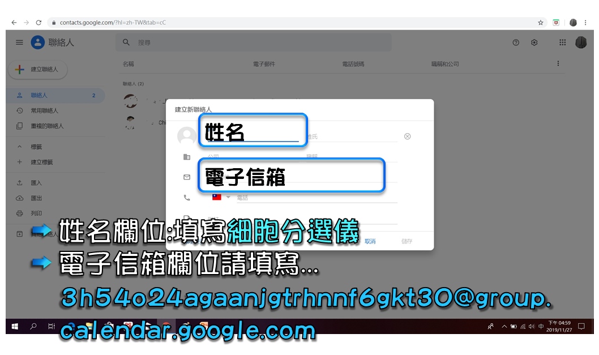Click the 建立聯絡人 button
Screen dimensions: 599x355
[37, 69]
